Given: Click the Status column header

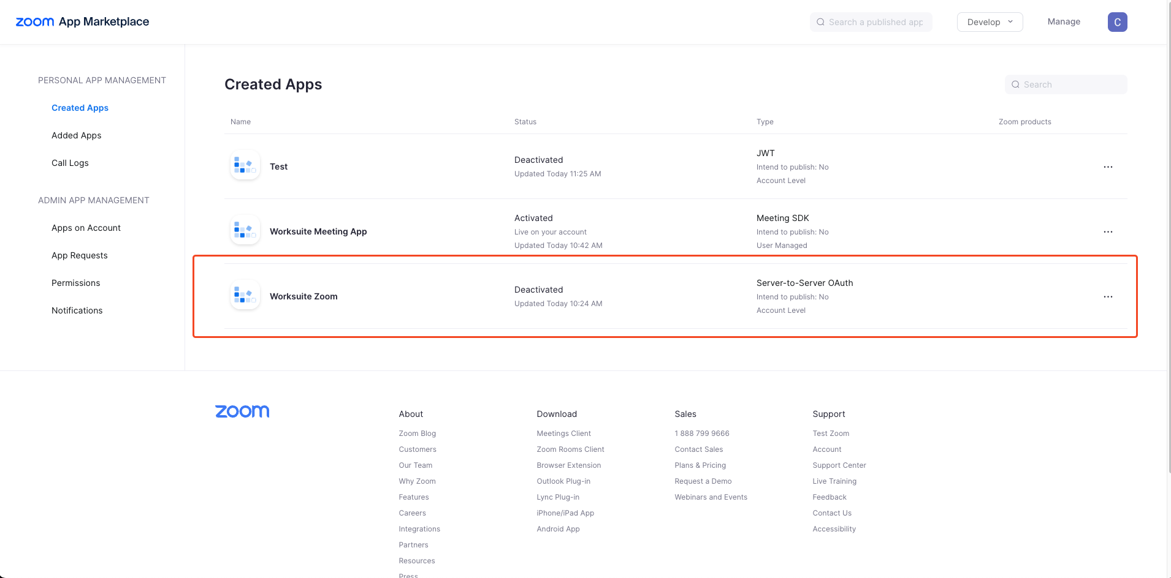Looking at the screenshot, I should pos(525,122).
